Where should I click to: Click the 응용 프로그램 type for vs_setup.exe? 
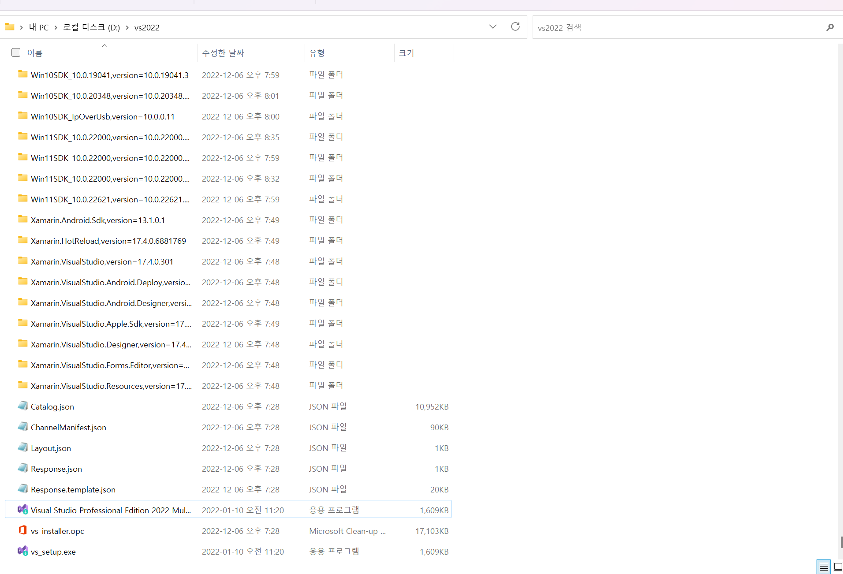[x=334, y=552]
